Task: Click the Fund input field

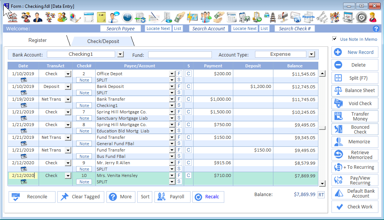Action: click(180, 55)
